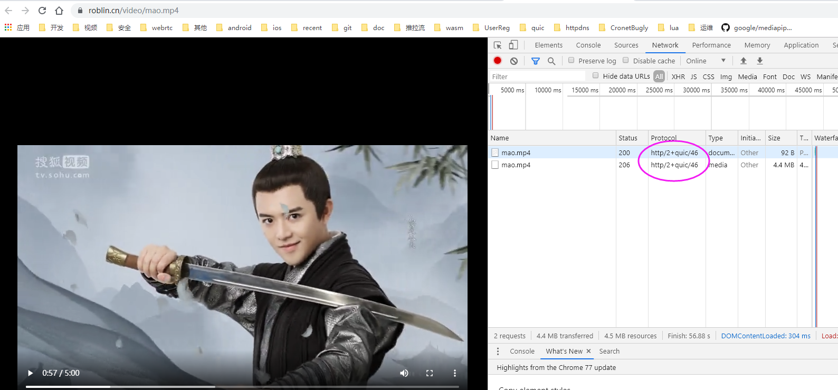This screenshot has width=838, height=390.
Task: Clear the network log
Action: pyautogui.click(x=514, y=61)
